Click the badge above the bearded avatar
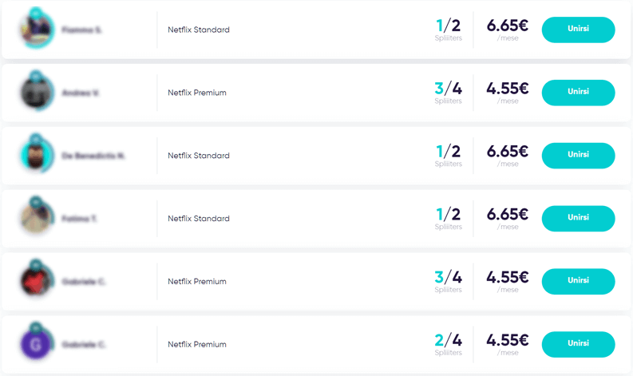633x376 pixels. [x=36, y=139]
